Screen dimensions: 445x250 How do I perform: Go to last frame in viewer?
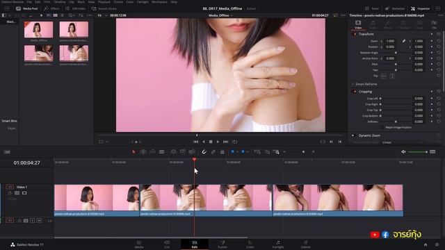click(225, 142)
